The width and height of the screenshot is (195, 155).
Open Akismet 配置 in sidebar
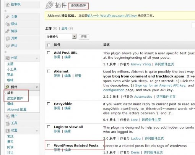coord(17,109)
